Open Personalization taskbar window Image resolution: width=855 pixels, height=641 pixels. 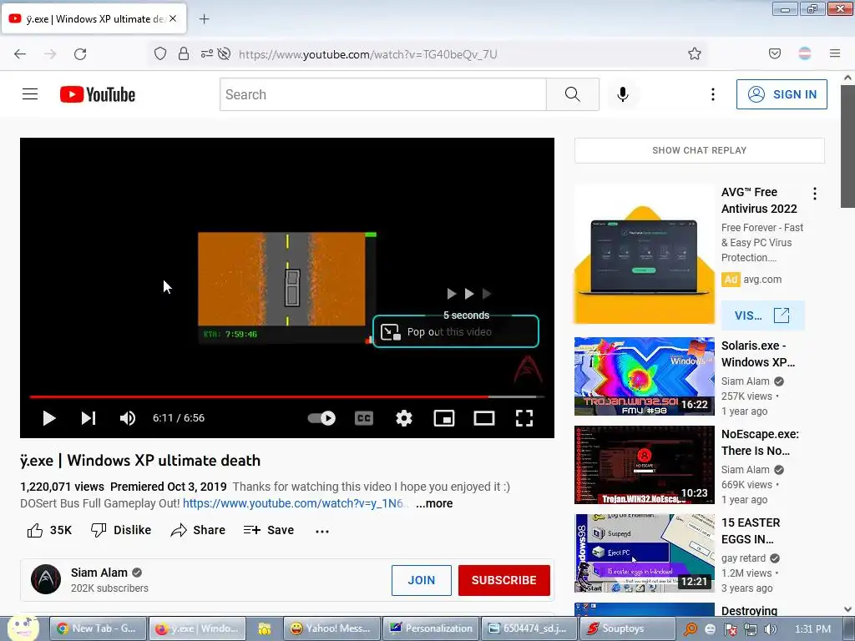[x=431, y=628]
